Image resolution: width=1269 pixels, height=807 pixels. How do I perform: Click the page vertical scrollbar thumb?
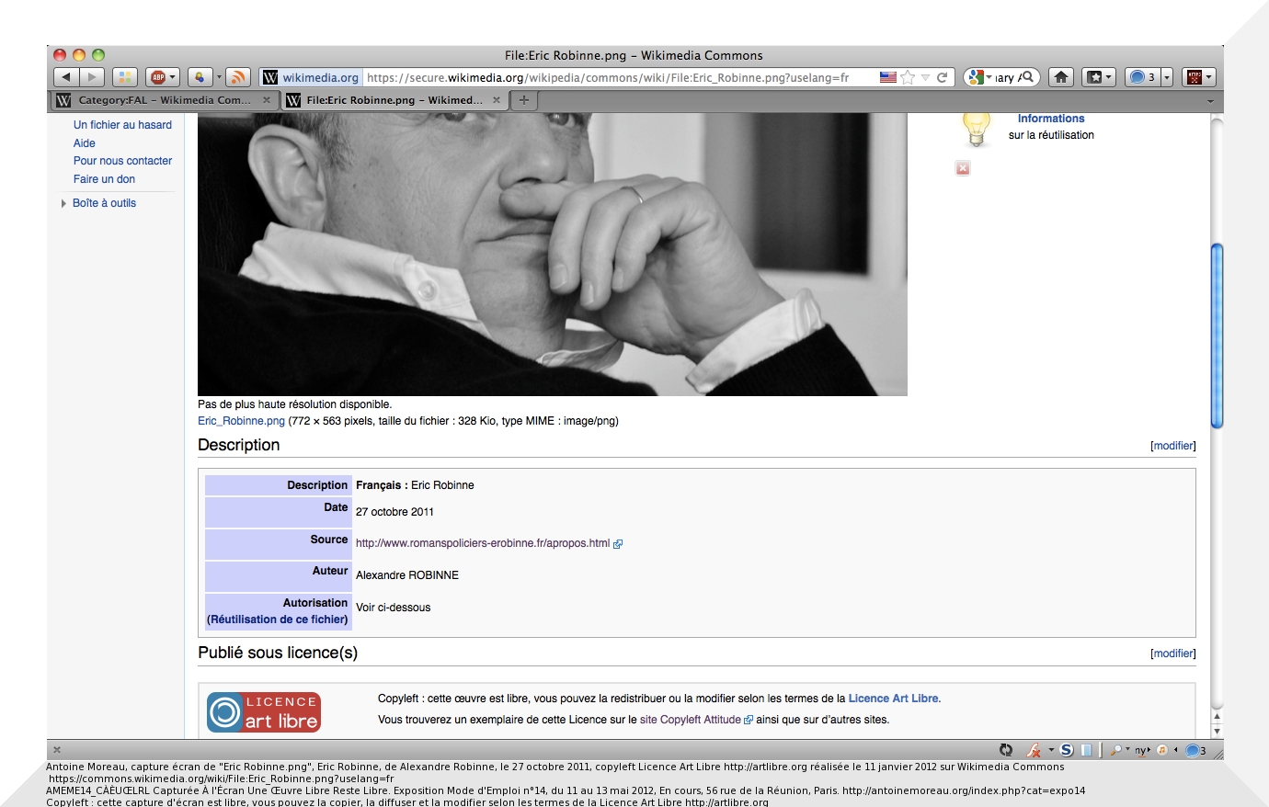point(1217,335)
